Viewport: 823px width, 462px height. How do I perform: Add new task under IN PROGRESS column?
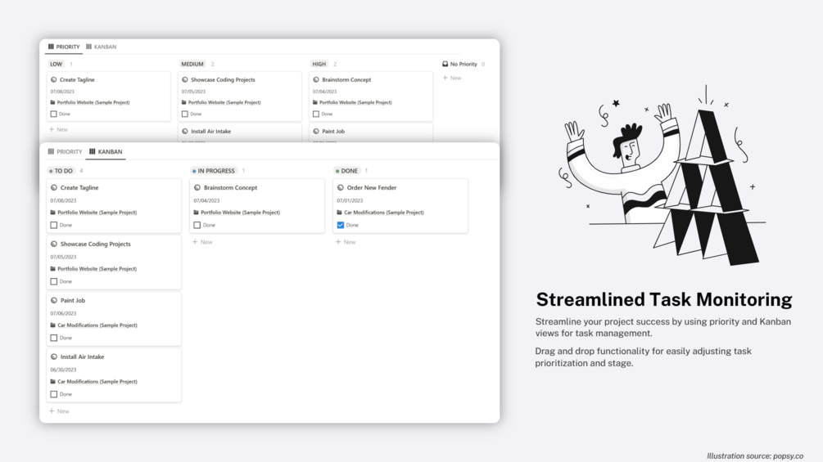[x=202, y=242]
